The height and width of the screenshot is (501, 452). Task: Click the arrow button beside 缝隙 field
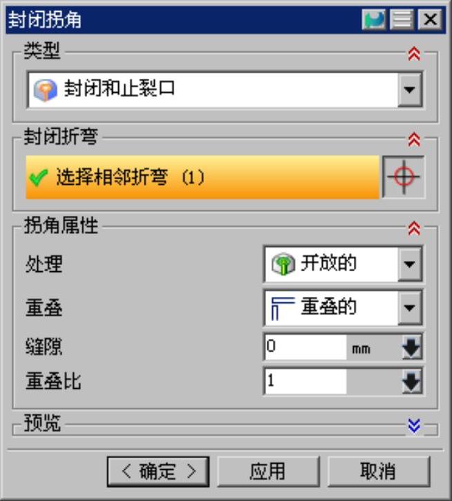coord(412,347)
